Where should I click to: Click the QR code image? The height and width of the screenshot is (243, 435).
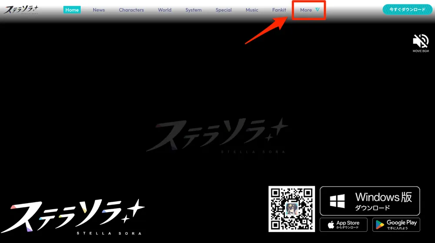coord(291,209)
